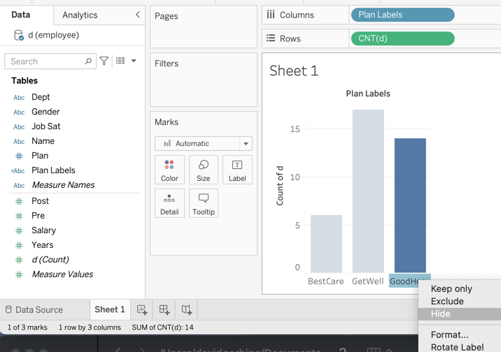
Task: Open the Detail marks card
Action: tap(169, 203)
